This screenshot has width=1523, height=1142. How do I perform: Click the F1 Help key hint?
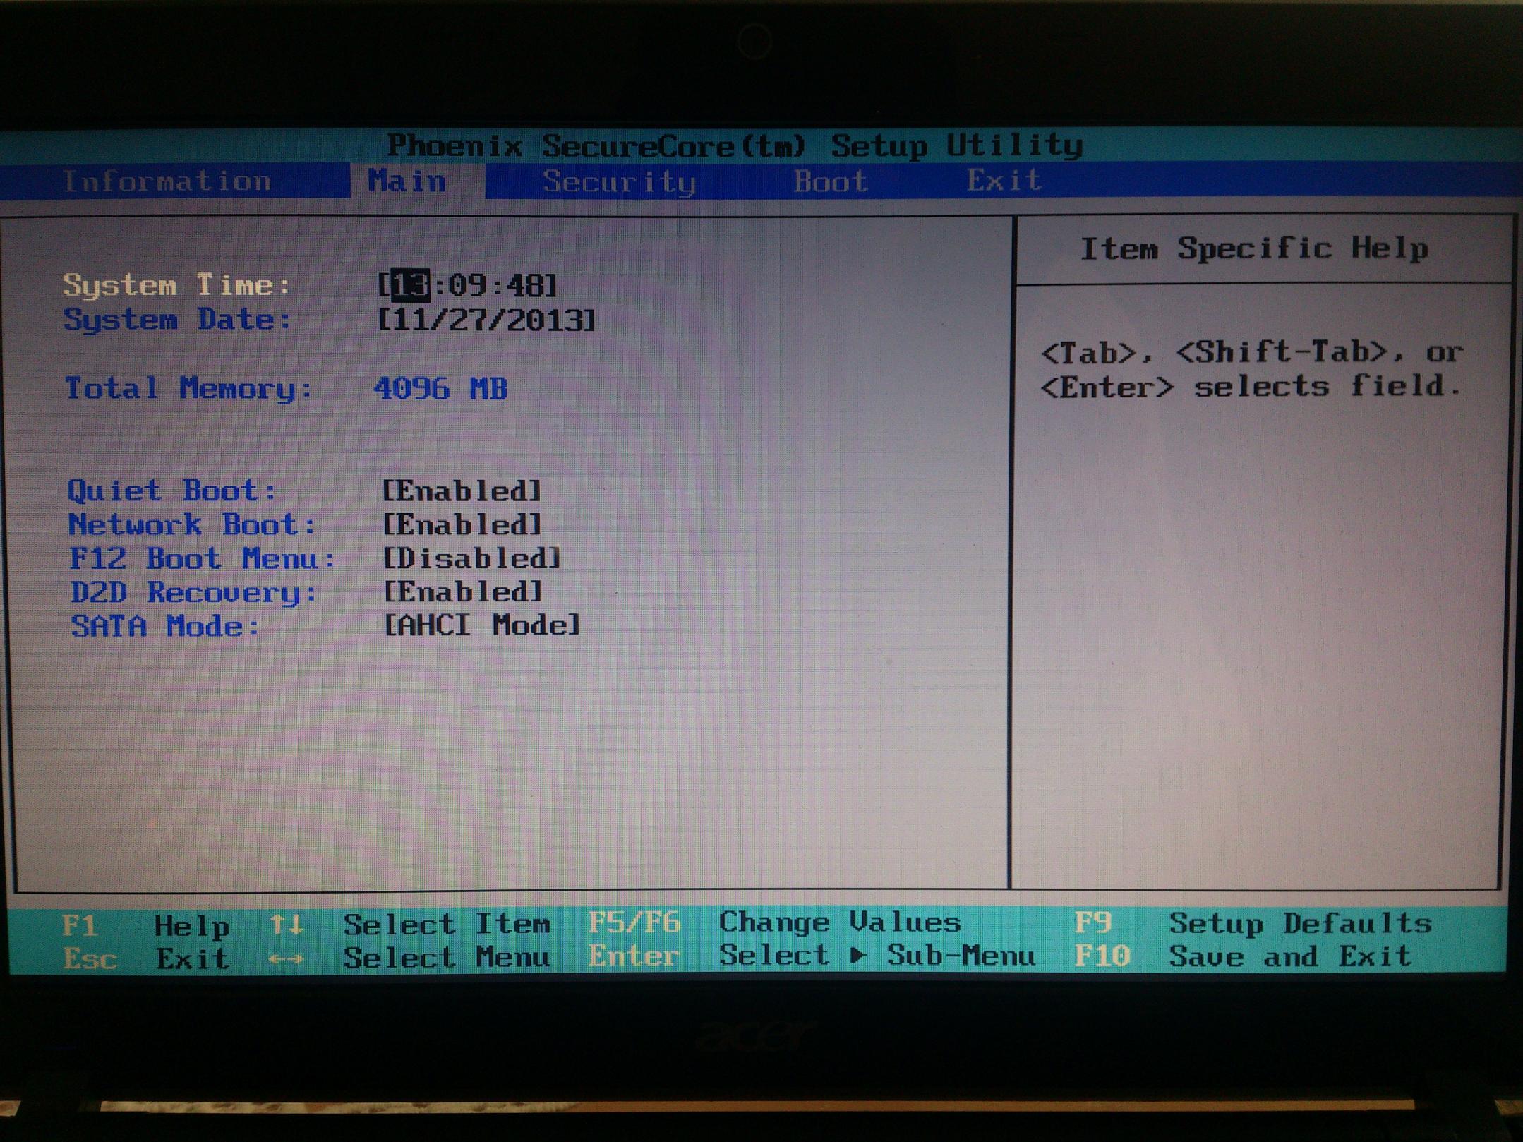click(80, 925)
